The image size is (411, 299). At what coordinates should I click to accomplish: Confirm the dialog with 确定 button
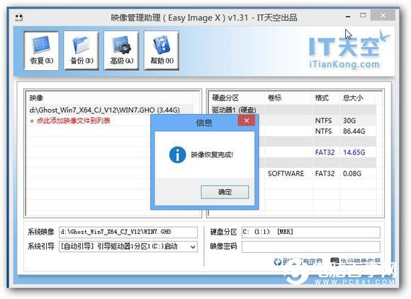[225, 192]
